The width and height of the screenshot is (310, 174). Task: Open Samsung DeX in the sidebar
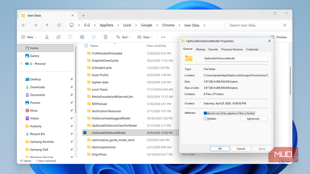[x=39, y=150]
